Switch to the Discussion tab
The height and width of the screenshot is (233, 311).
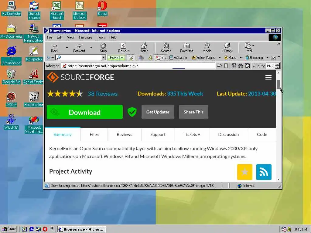click(228, 134)
